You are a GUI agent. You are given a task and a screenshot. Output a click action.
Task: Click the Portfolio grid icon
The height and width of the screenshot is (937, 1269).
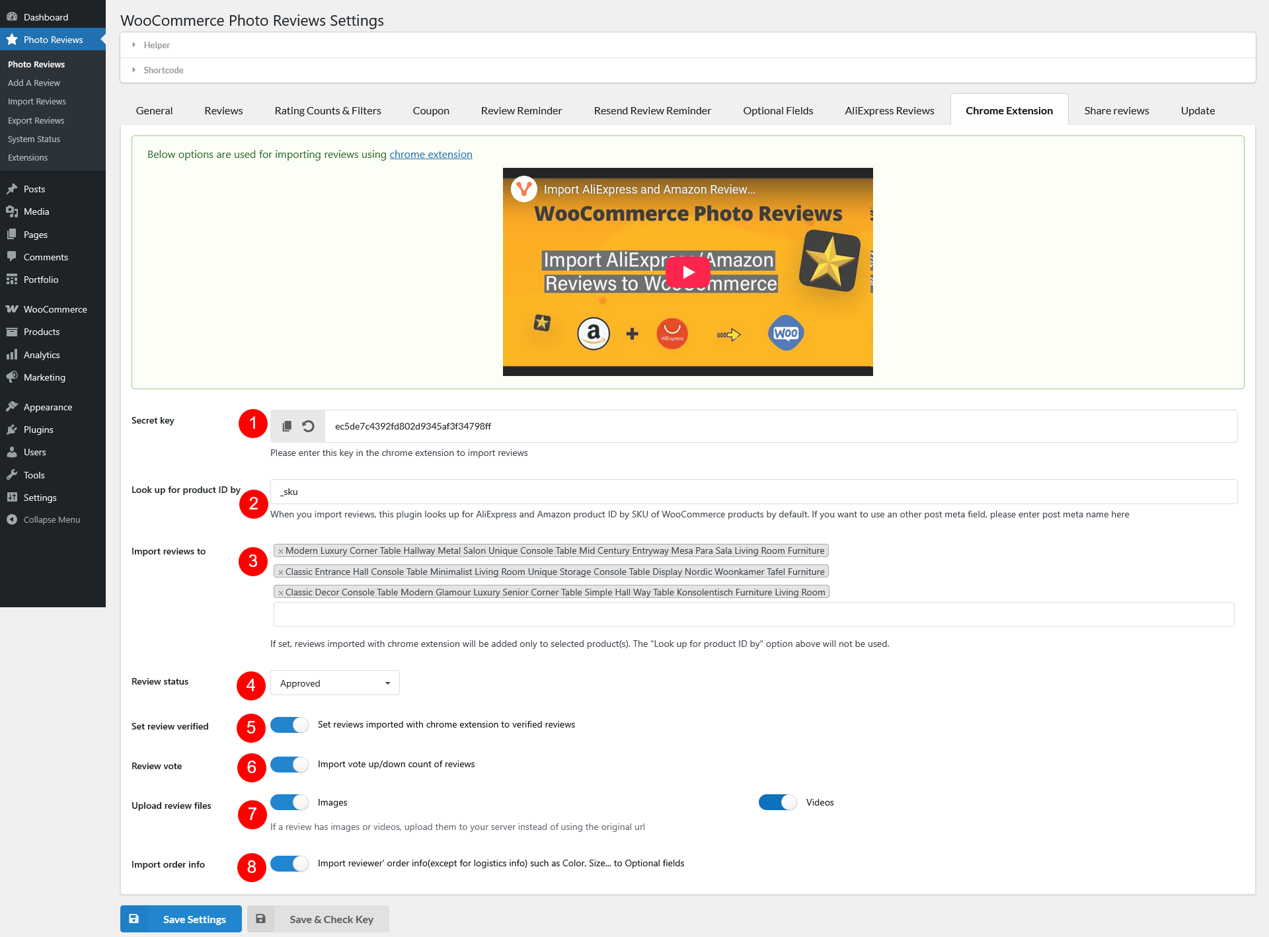12,280
